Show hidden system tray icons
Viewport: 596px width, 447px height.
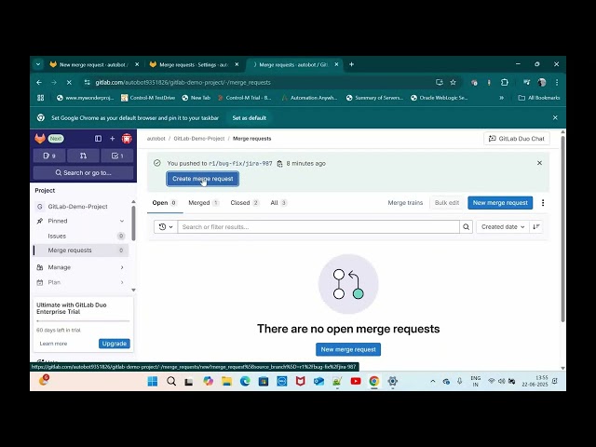[x=432, y=381]
